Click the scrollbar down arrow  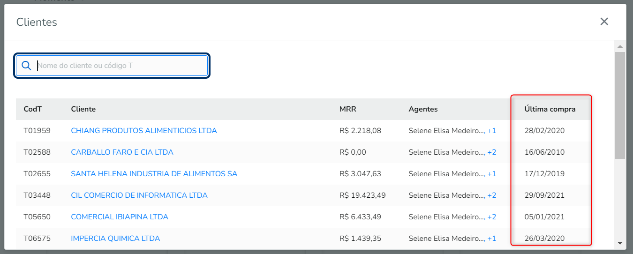(620, 243)
